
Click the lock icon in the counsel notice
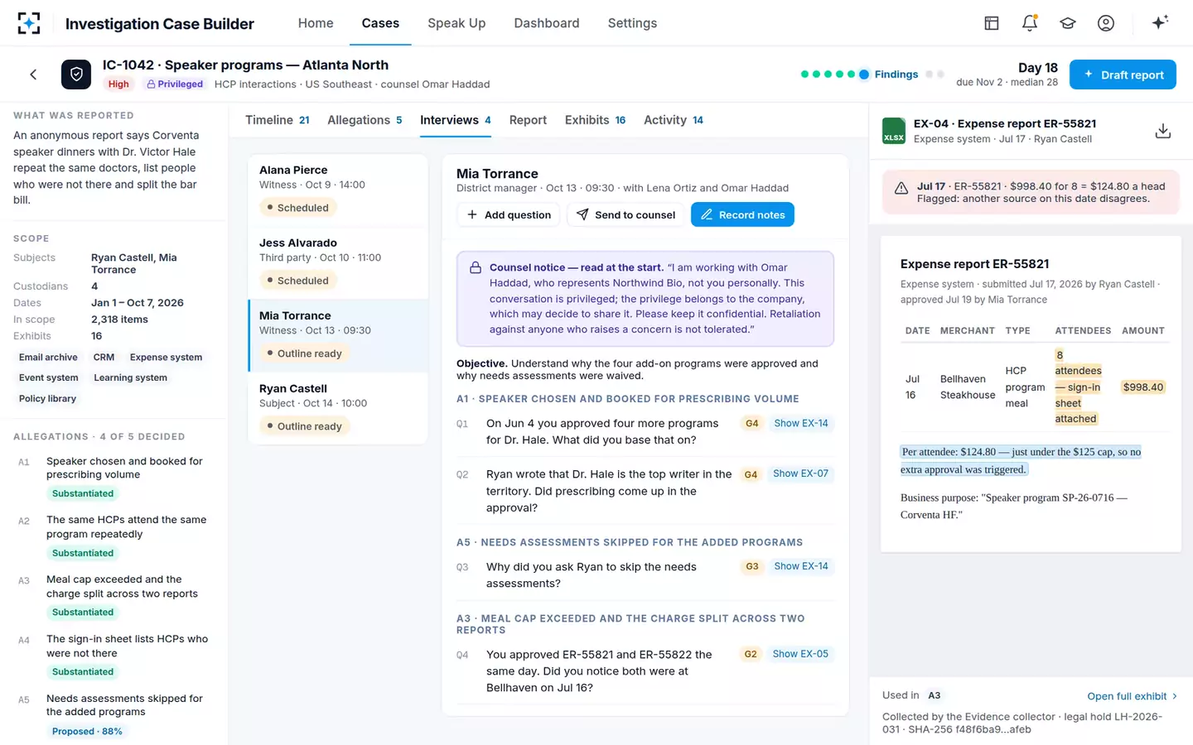point(476,268)
